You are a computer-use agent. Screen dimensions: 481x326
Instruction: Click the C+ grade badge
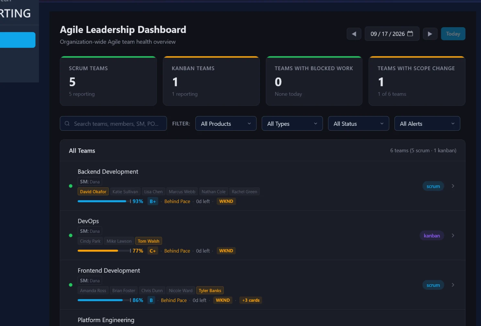[153, 251]
